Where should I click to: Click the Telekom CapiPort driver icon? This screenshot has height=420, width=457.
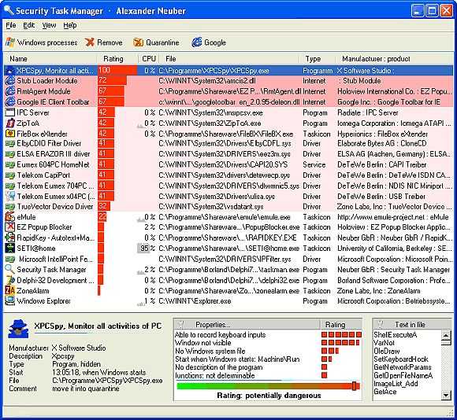(x=10, y=175)
